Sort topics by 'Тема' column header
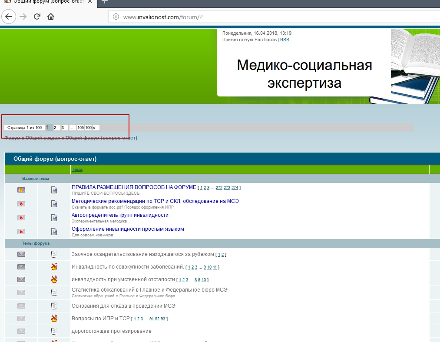 click(77, 169)
